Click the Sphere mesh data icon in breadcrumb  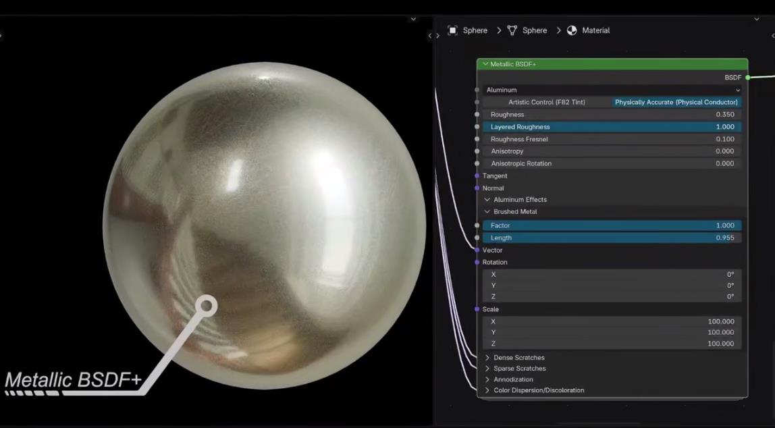point(512,30)
